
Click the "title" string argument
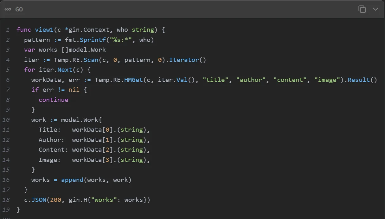click(x=215, y=80)
